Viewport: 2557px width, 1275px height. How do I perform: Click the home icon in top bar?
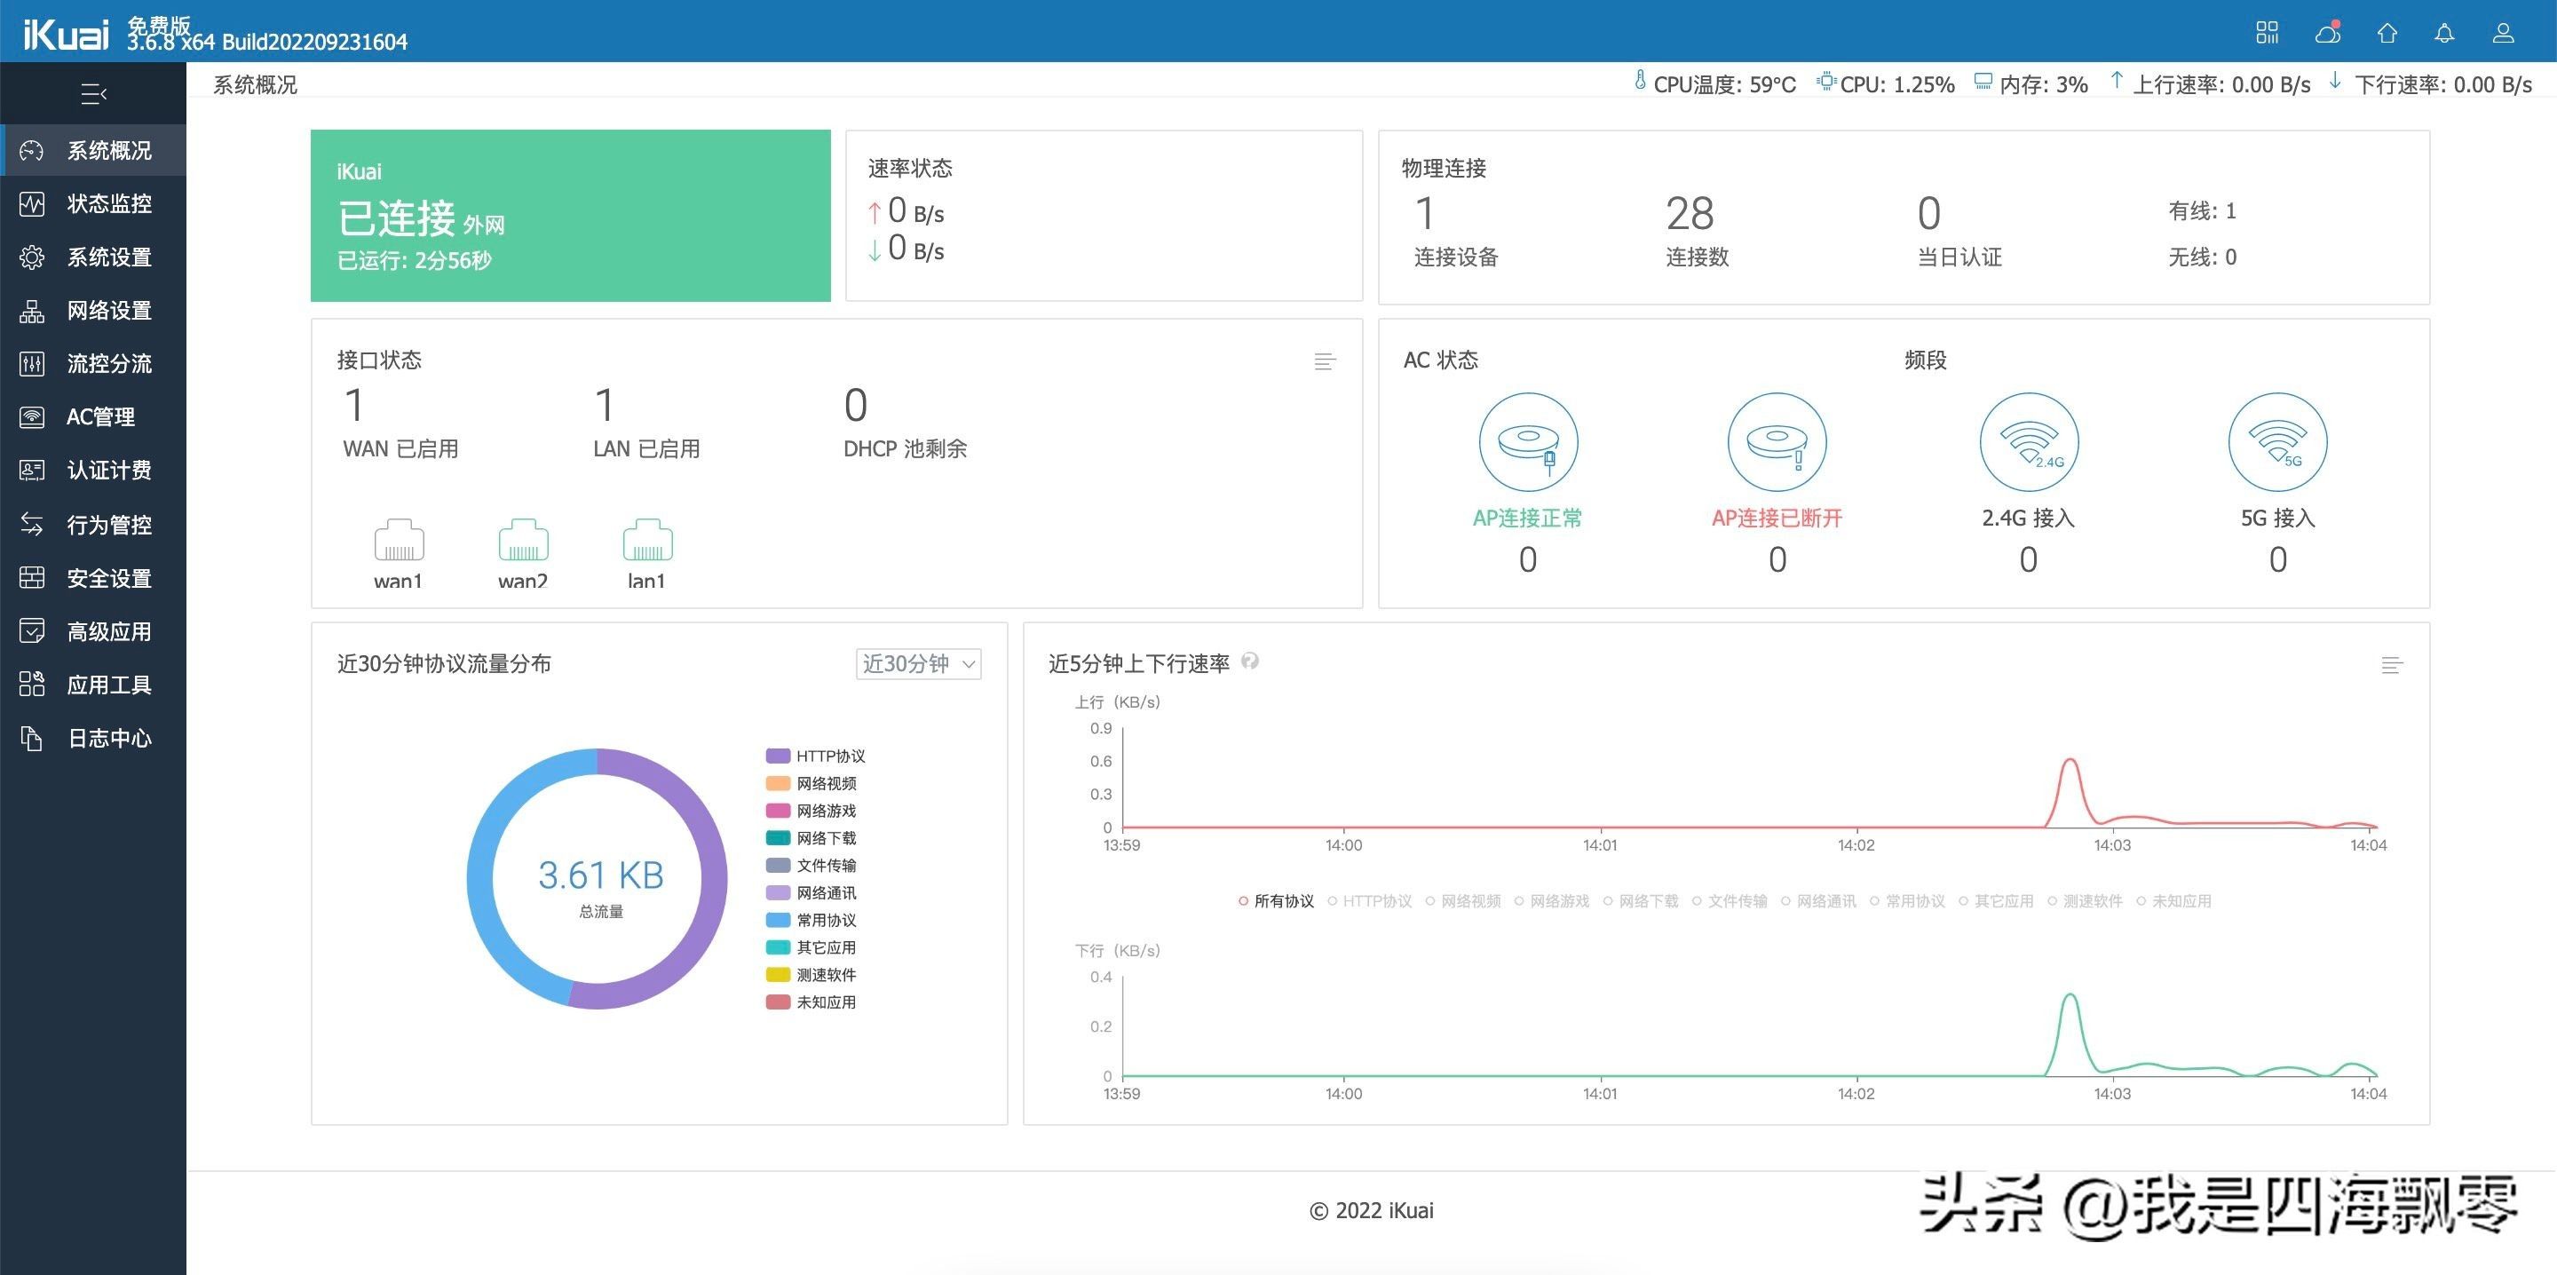pyautogui.click(x=2387, y=33)
